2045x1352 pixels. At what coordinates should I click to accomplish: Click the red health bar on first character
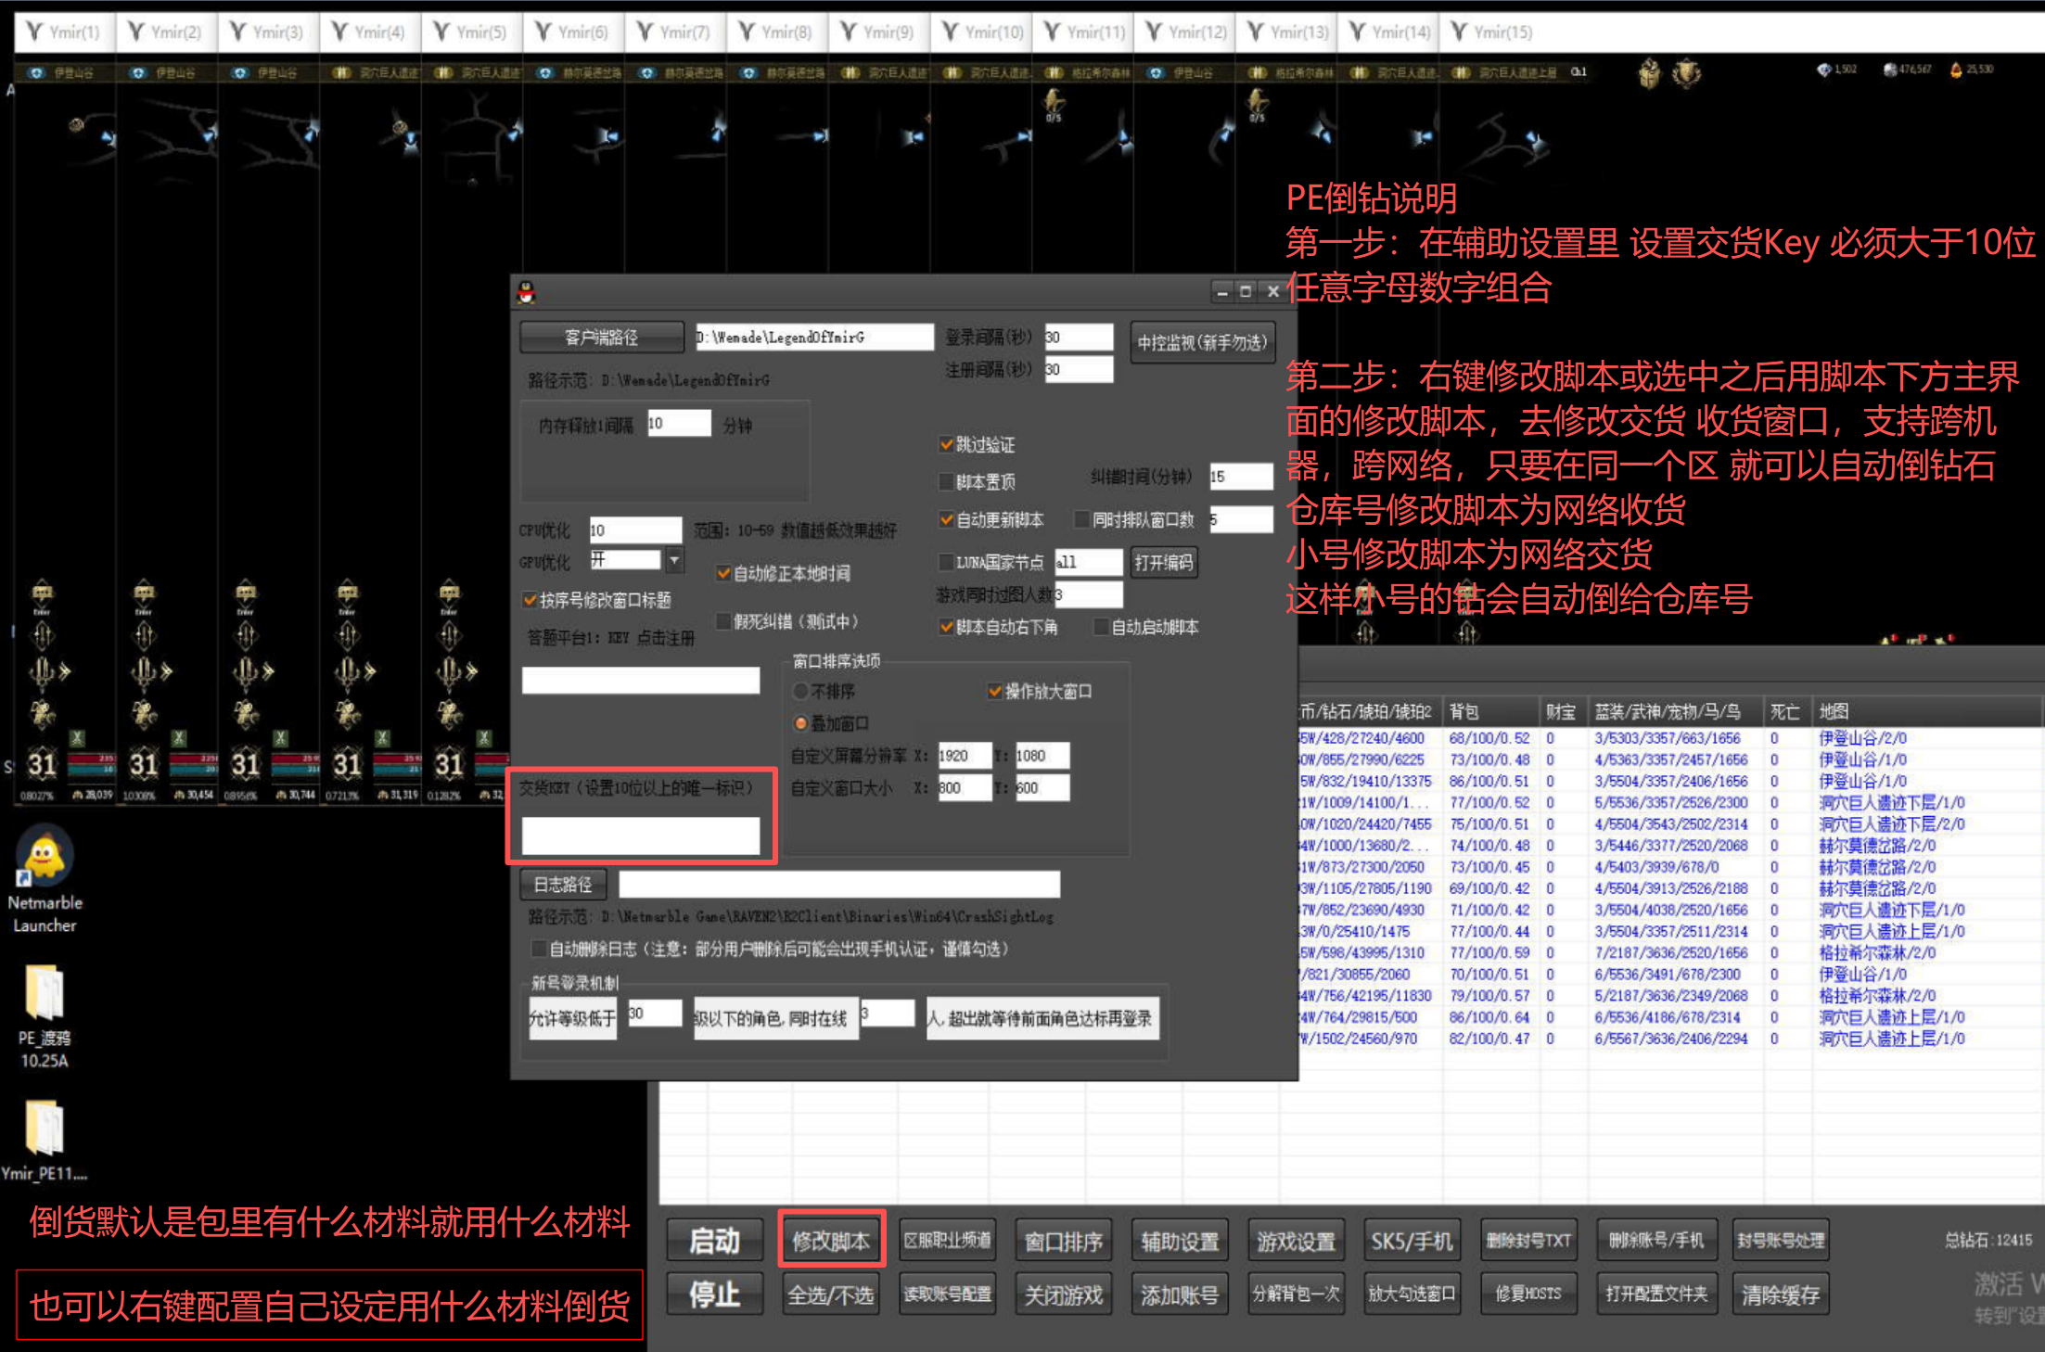click(91, 759)
